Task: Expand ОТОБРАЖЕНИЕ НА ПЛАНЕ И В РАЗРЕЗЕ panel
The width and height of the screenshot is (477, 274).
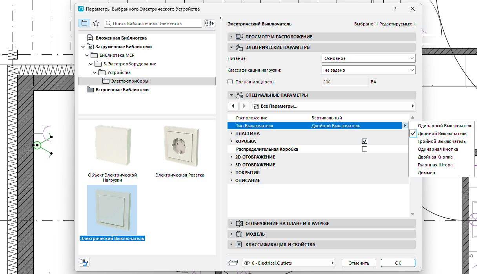Action: [321, 224]
